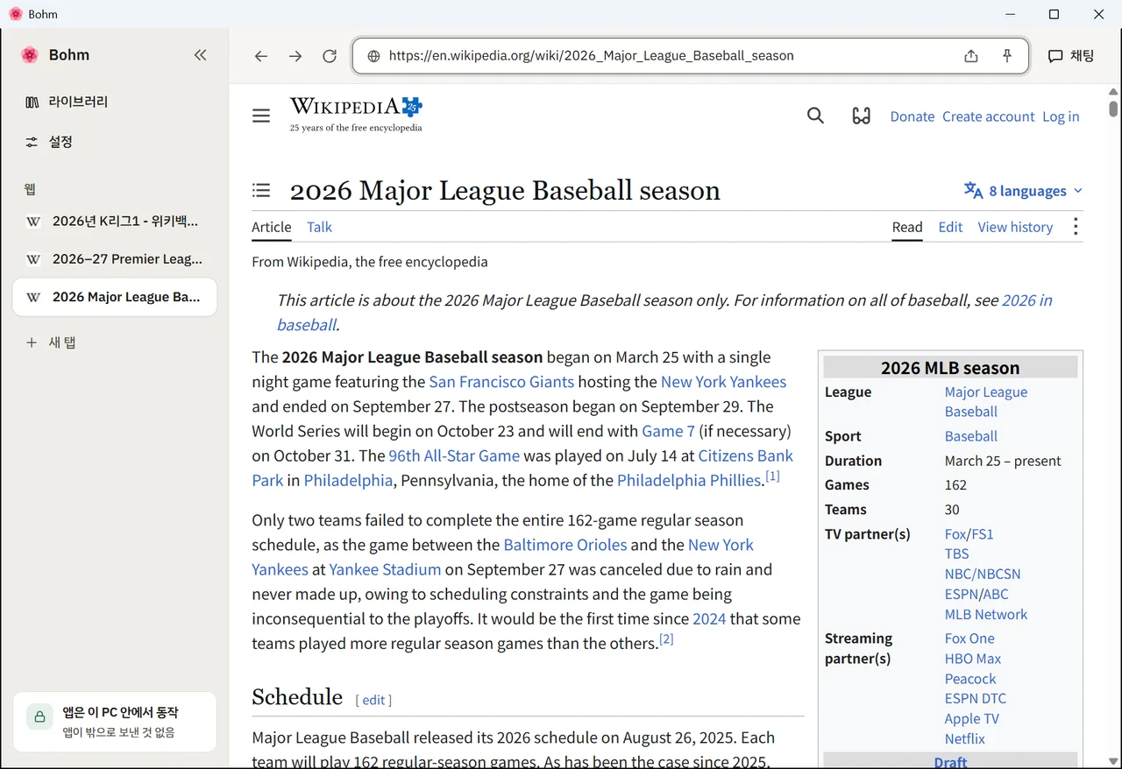
Task: Open the 채팅 chat panel
Action: [1071, 56]
